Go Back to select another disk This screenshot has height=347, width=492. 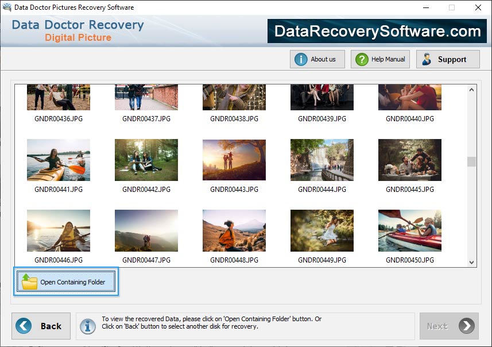[x=41, y=326]
